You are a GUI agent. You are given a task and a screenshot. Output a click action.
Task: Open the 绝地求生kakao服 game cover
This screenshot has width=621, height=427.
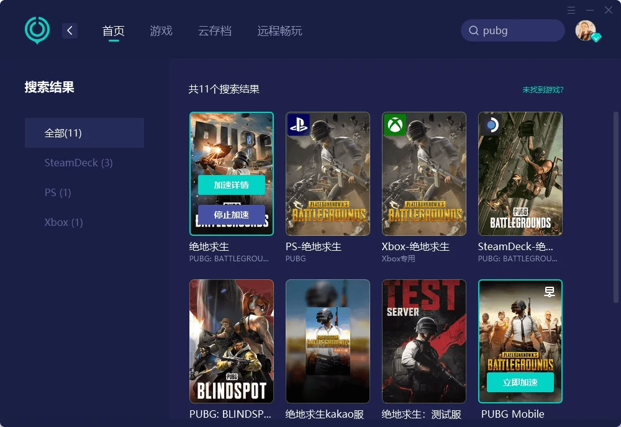coord(328,341)
